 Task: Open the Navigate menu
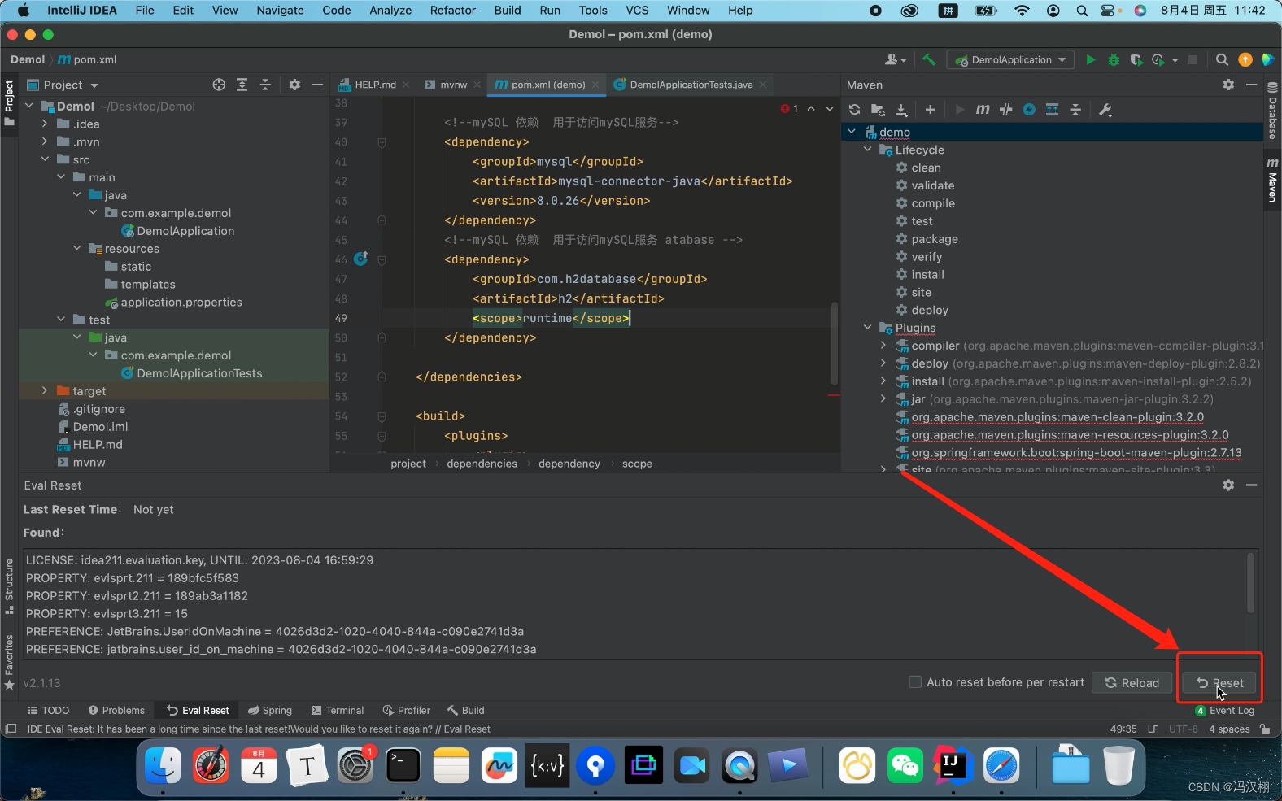point(280,11)
